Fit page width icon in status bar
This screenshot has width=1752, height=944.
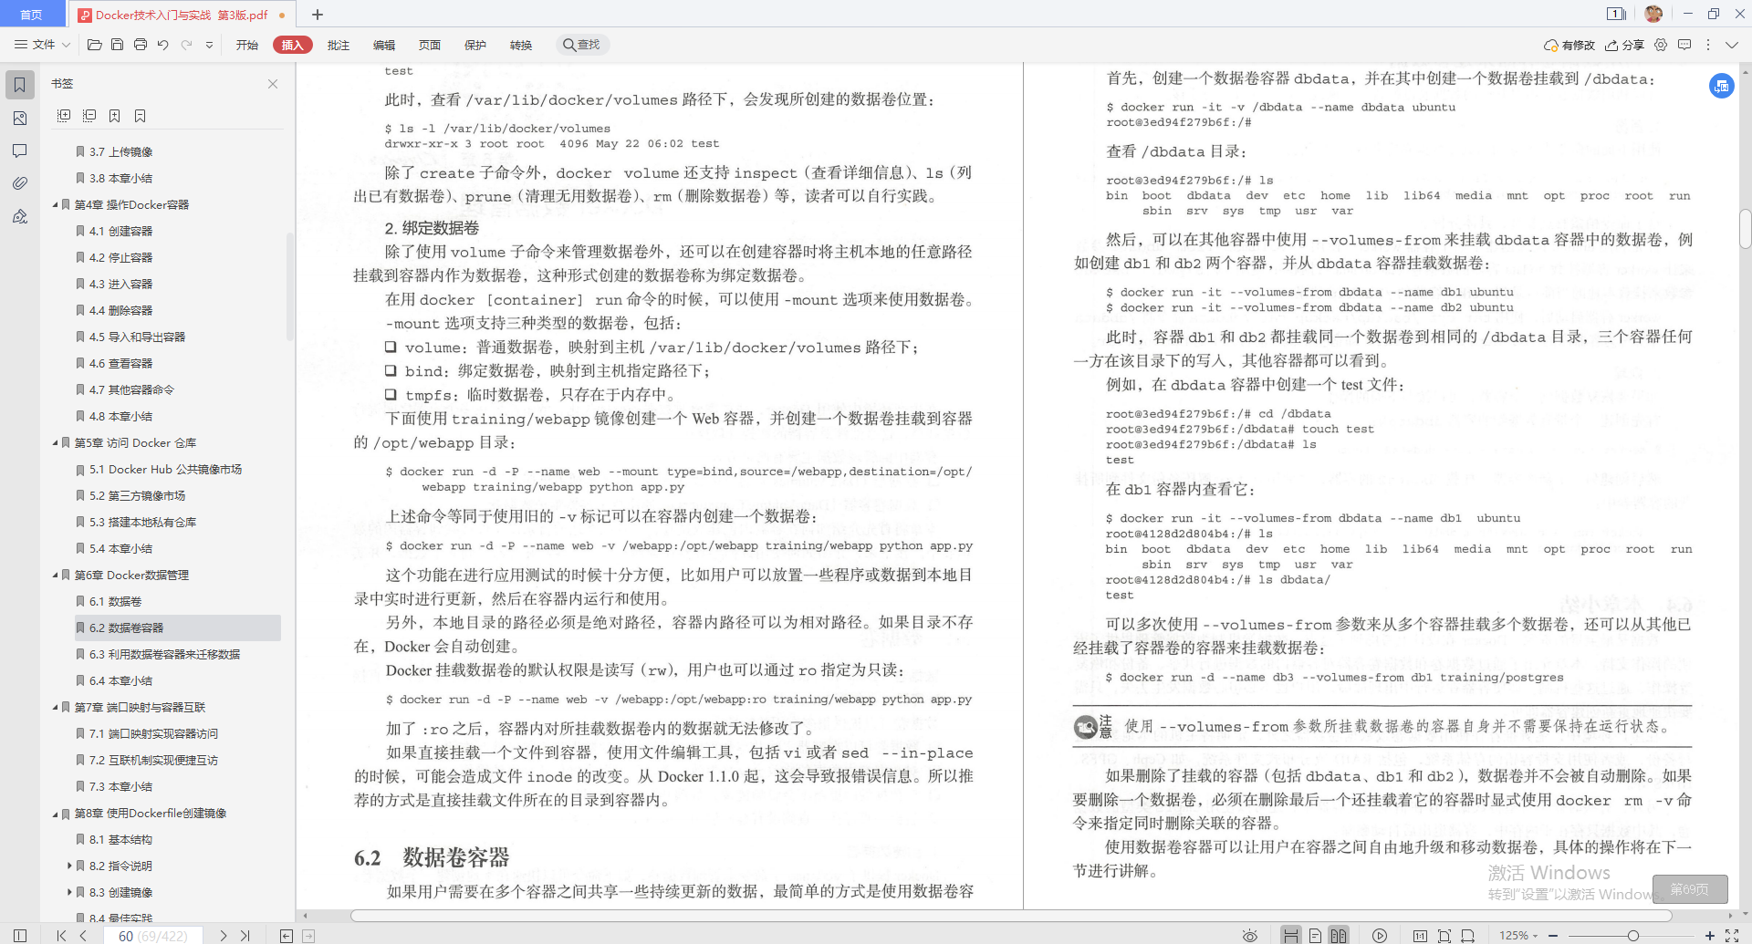point(1467,936)
